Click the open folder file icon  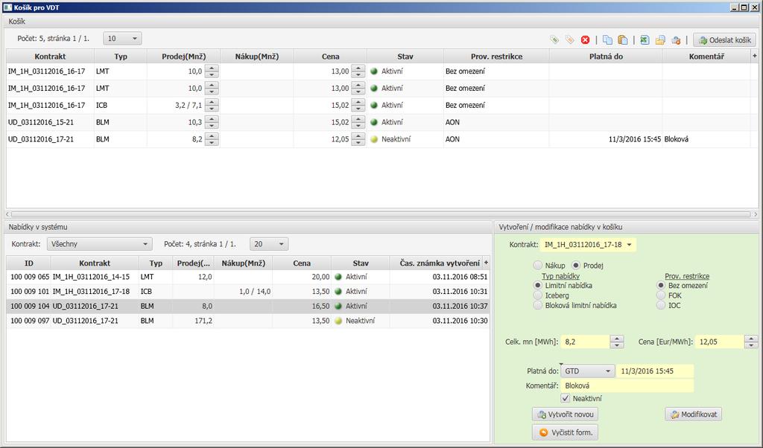tap(660, 40)
